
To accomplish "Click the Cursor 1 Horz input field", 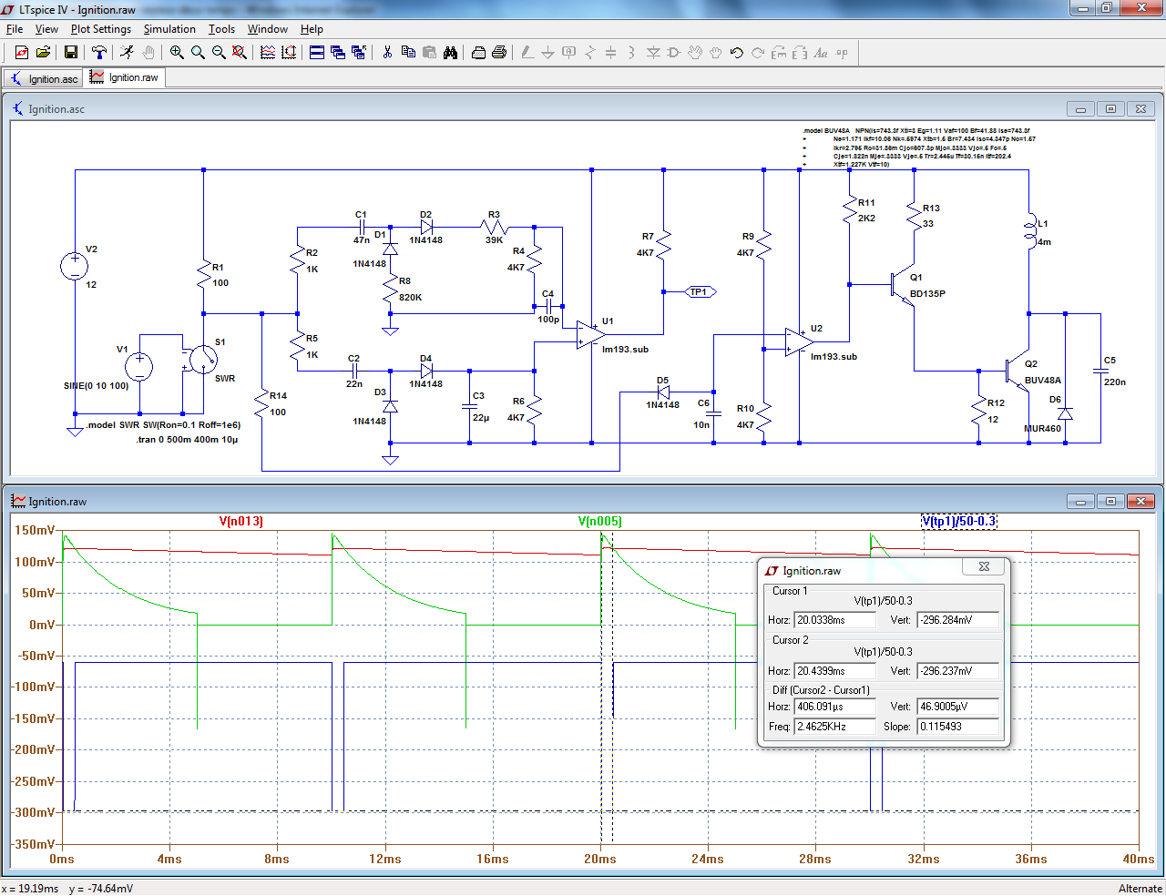I will point(834,620).
